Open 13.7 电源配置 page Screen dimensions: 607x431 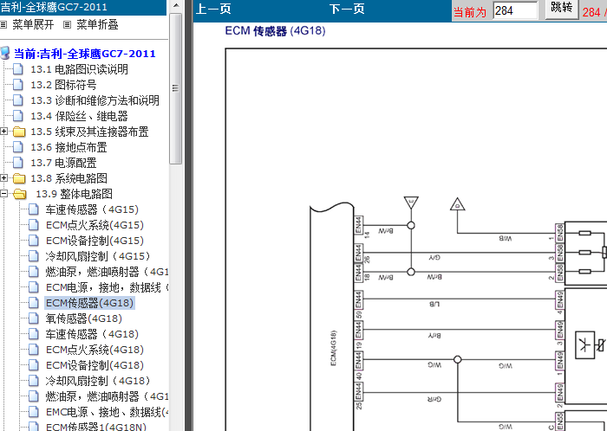tap(63, 163)
